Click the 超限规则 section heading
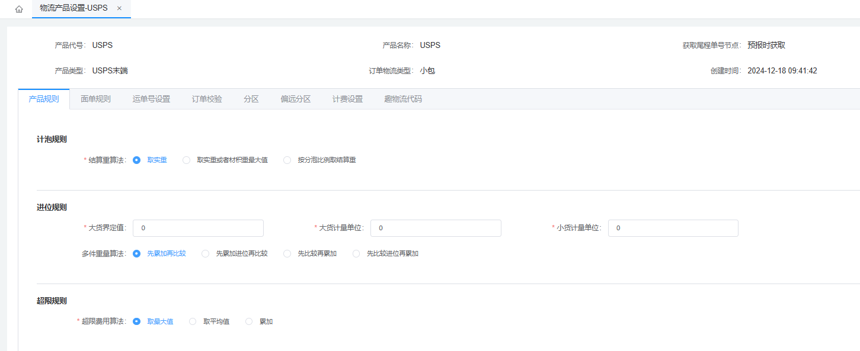 [x=52, y=301]
